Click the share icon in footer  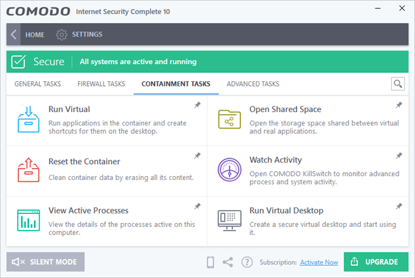(227, 262)
